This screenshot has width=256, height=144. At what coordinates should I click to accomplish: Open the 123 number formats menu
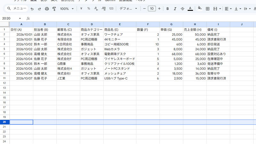(111, 9)
